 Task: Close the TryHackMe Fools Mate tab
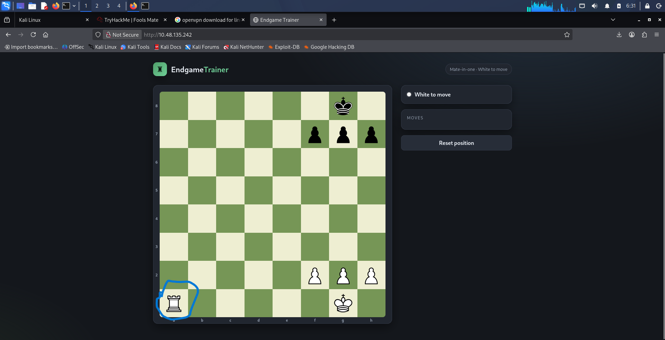[x=165, y=20]
